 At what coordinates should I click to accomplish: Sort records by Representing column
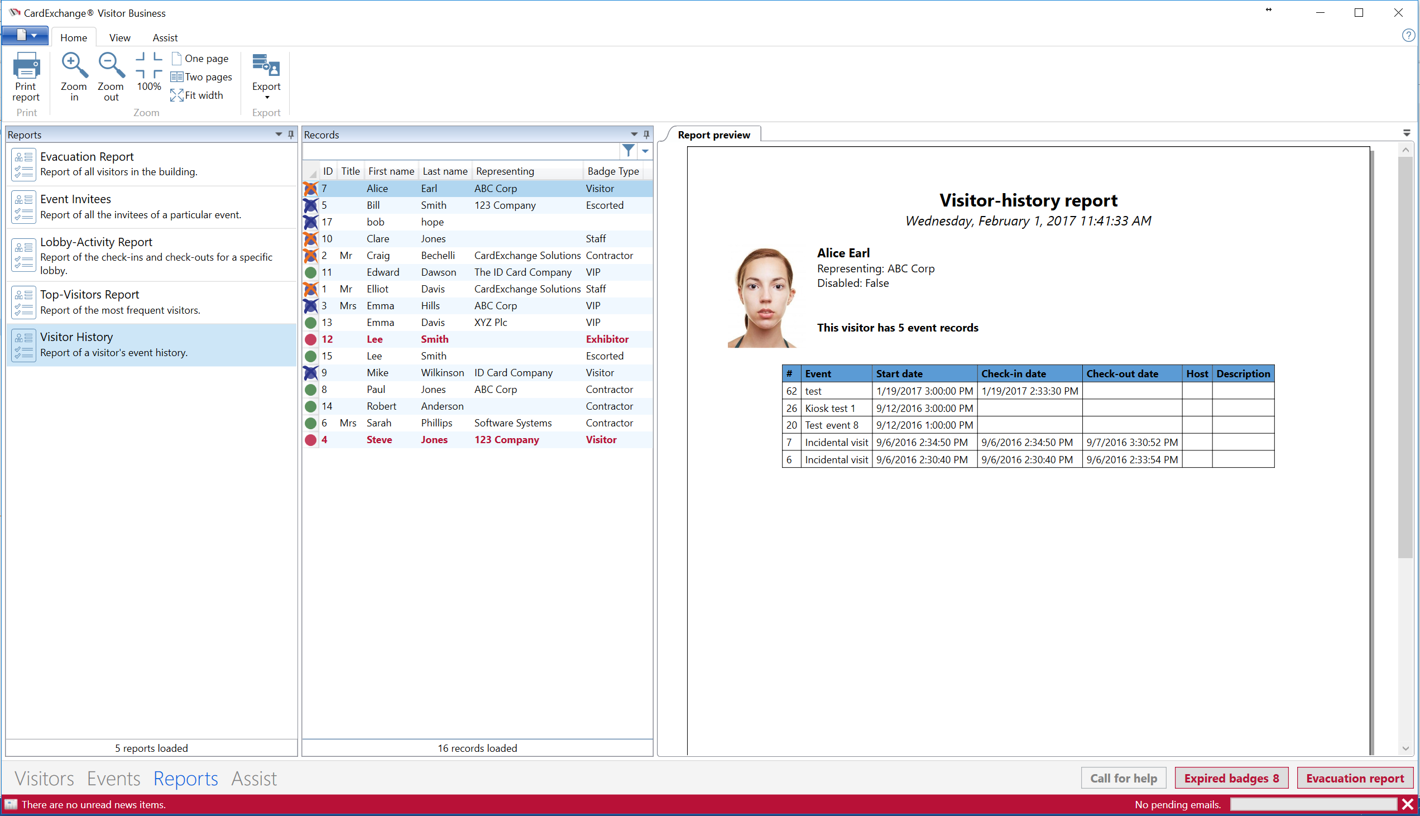tap(527, 171)
